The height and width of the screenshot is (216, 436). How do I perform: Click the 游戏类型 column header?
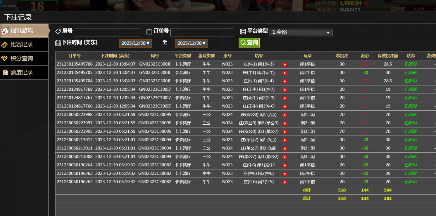[x=206, y=56]
